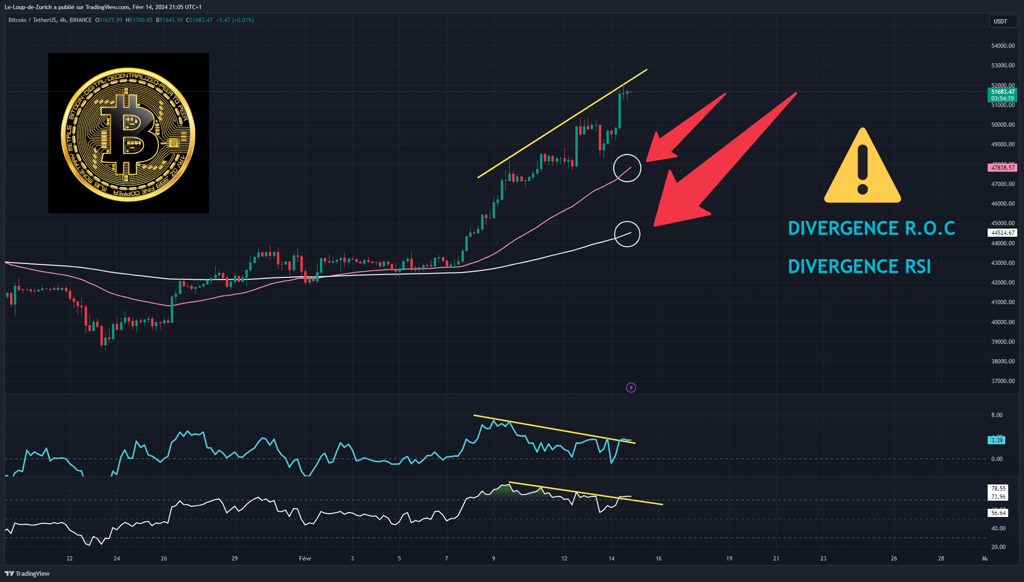Click the purple lightning bolt event icon
Screen dimensions: 1024x582
[x=631, y=387]
